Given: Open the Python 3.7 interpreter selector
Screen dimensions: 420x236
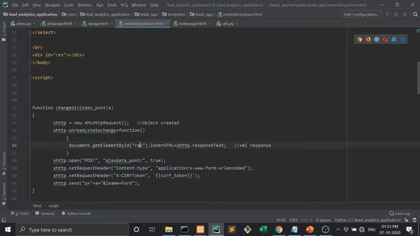Looking at the screenshot, I should tap(367, 220).
